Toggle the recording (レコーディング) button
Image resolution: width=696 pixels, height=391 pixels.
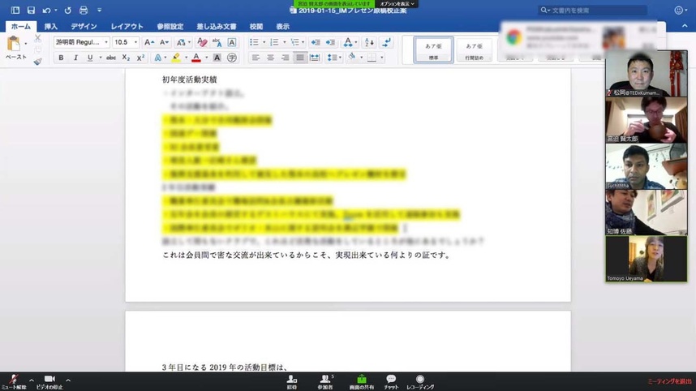point(419,381)
